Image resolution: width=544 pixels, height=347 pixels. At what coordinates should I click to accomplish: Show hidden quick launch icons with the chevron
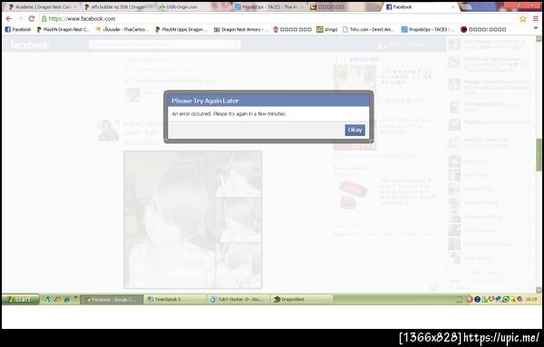click(75, 298)
